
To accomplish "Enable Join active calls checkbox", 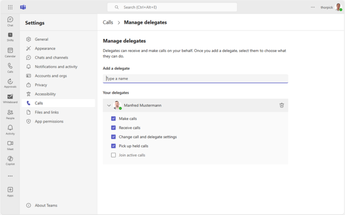I will point(114,155).
